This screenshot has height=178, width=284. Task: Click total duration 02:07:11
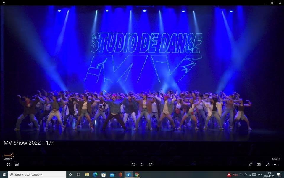point(276,159)
